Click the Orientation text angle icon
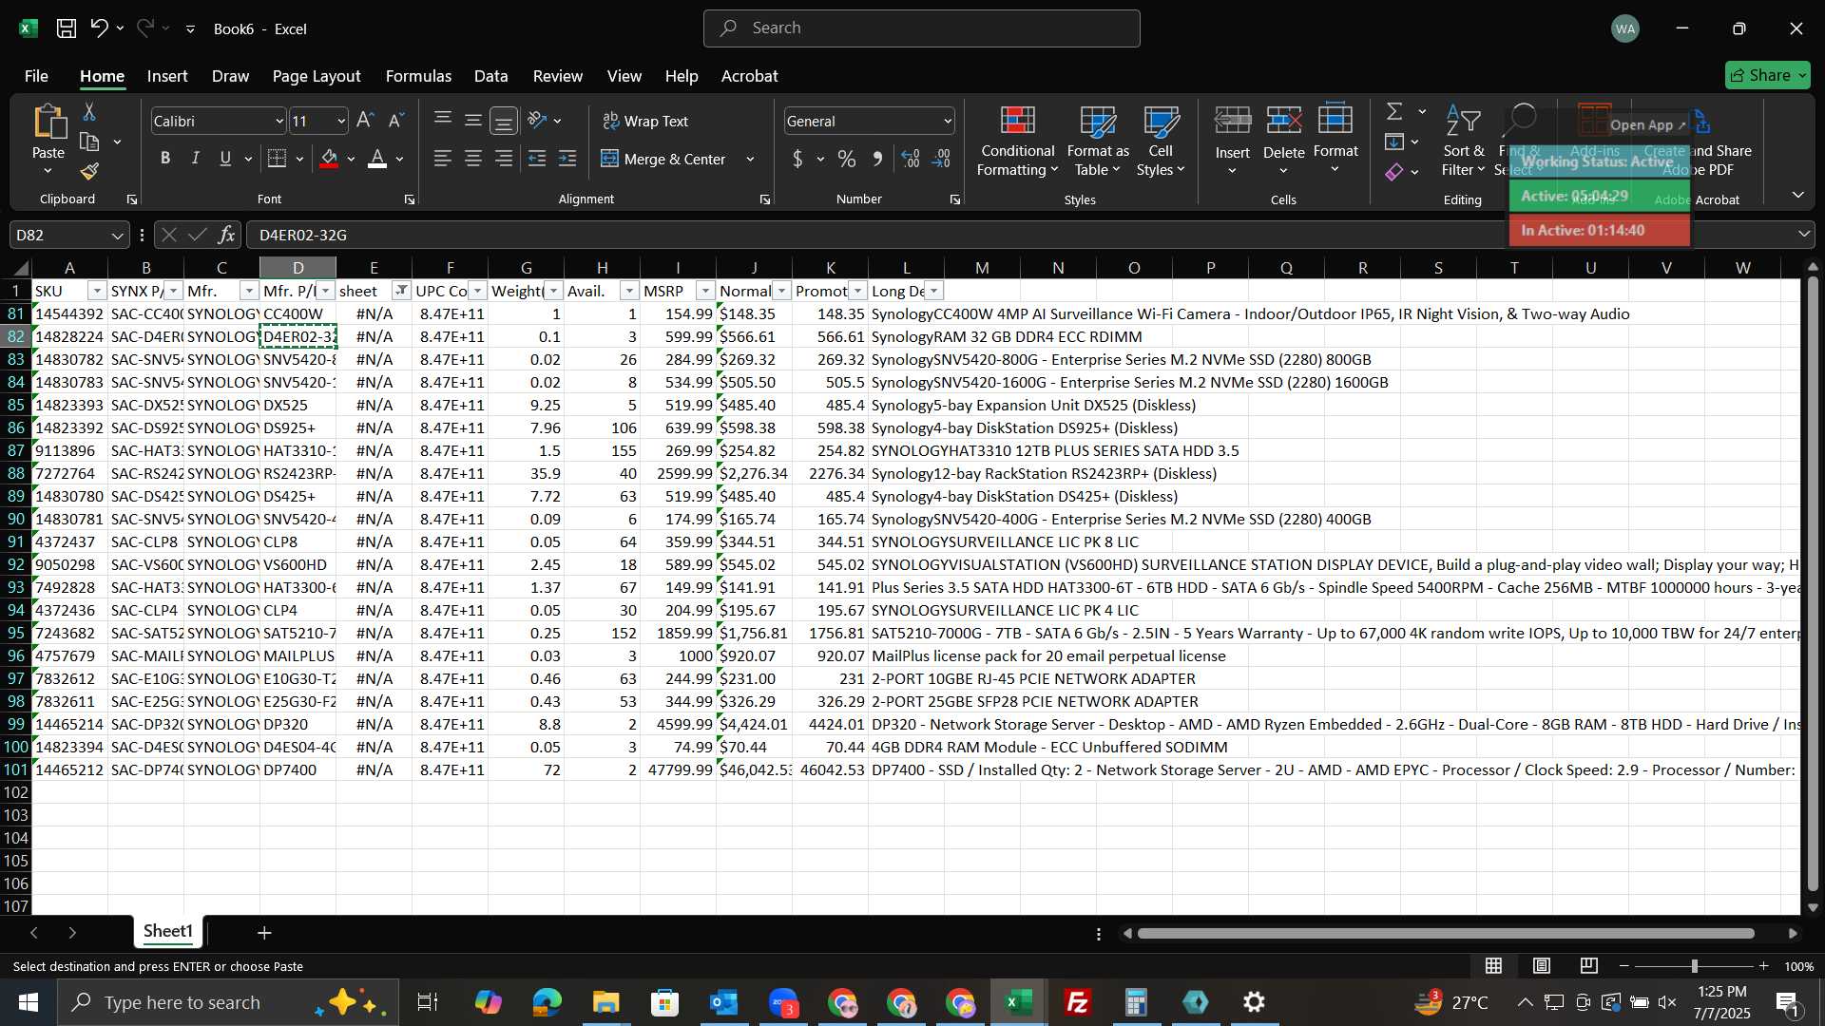The image size is (1825, 1026). [x=537, y=121]
